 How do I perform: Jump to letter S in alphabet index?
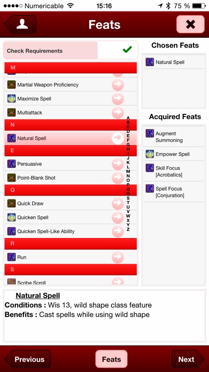tap(128, 198)
